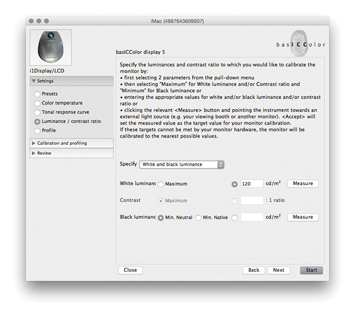Expand the Review section
The width and height of the screenshot is (355, 316).
[x=71, y=153]
